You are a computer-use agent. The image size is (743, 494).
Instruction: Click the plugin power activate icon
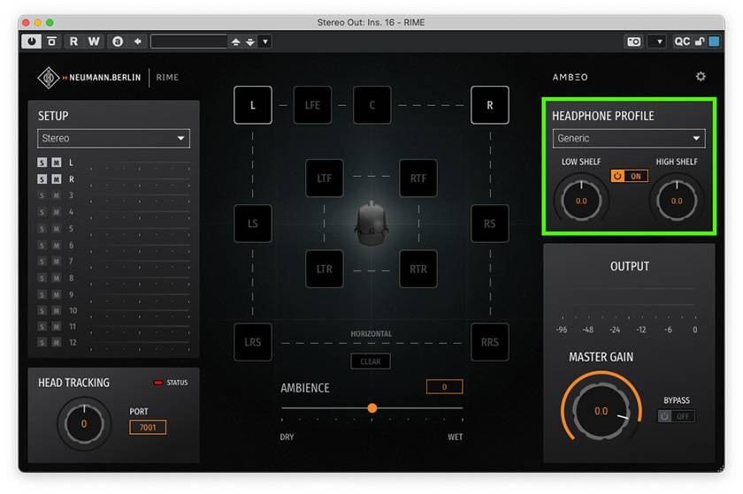pyautogui.click(x=33, y=42)
